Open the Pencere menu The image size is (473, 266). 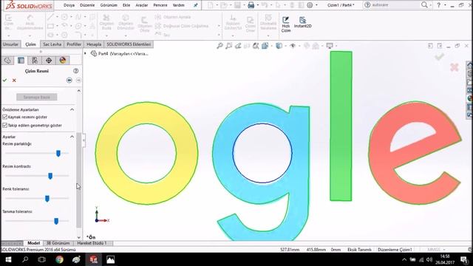click(160, 5)
